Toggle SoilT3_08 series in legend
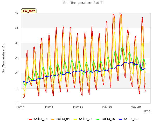The image size is (166, 124). 83,119
